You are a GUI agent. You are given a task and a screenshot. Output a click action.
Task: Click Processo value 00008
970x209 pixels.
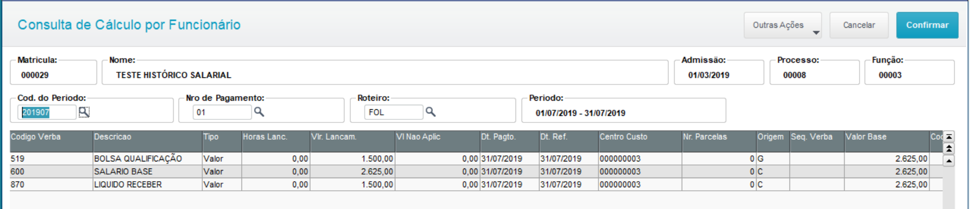click(794, 75)
